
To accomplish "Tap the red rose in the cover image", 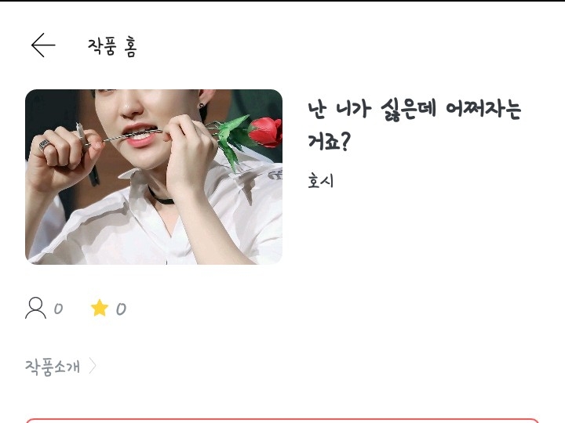I will tap(265, 132).
